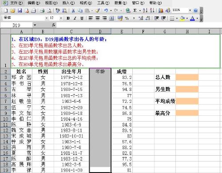This screenshot has width=222, height=173.
Task: Open the 格式 (Format) menu
Action: (86, 3)
